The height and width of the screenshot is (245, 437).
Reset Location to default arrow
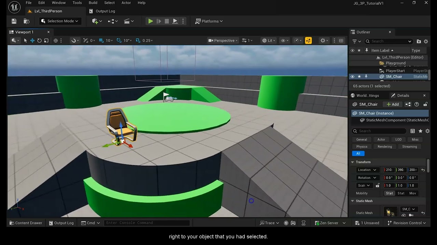(x=423, y=170)
